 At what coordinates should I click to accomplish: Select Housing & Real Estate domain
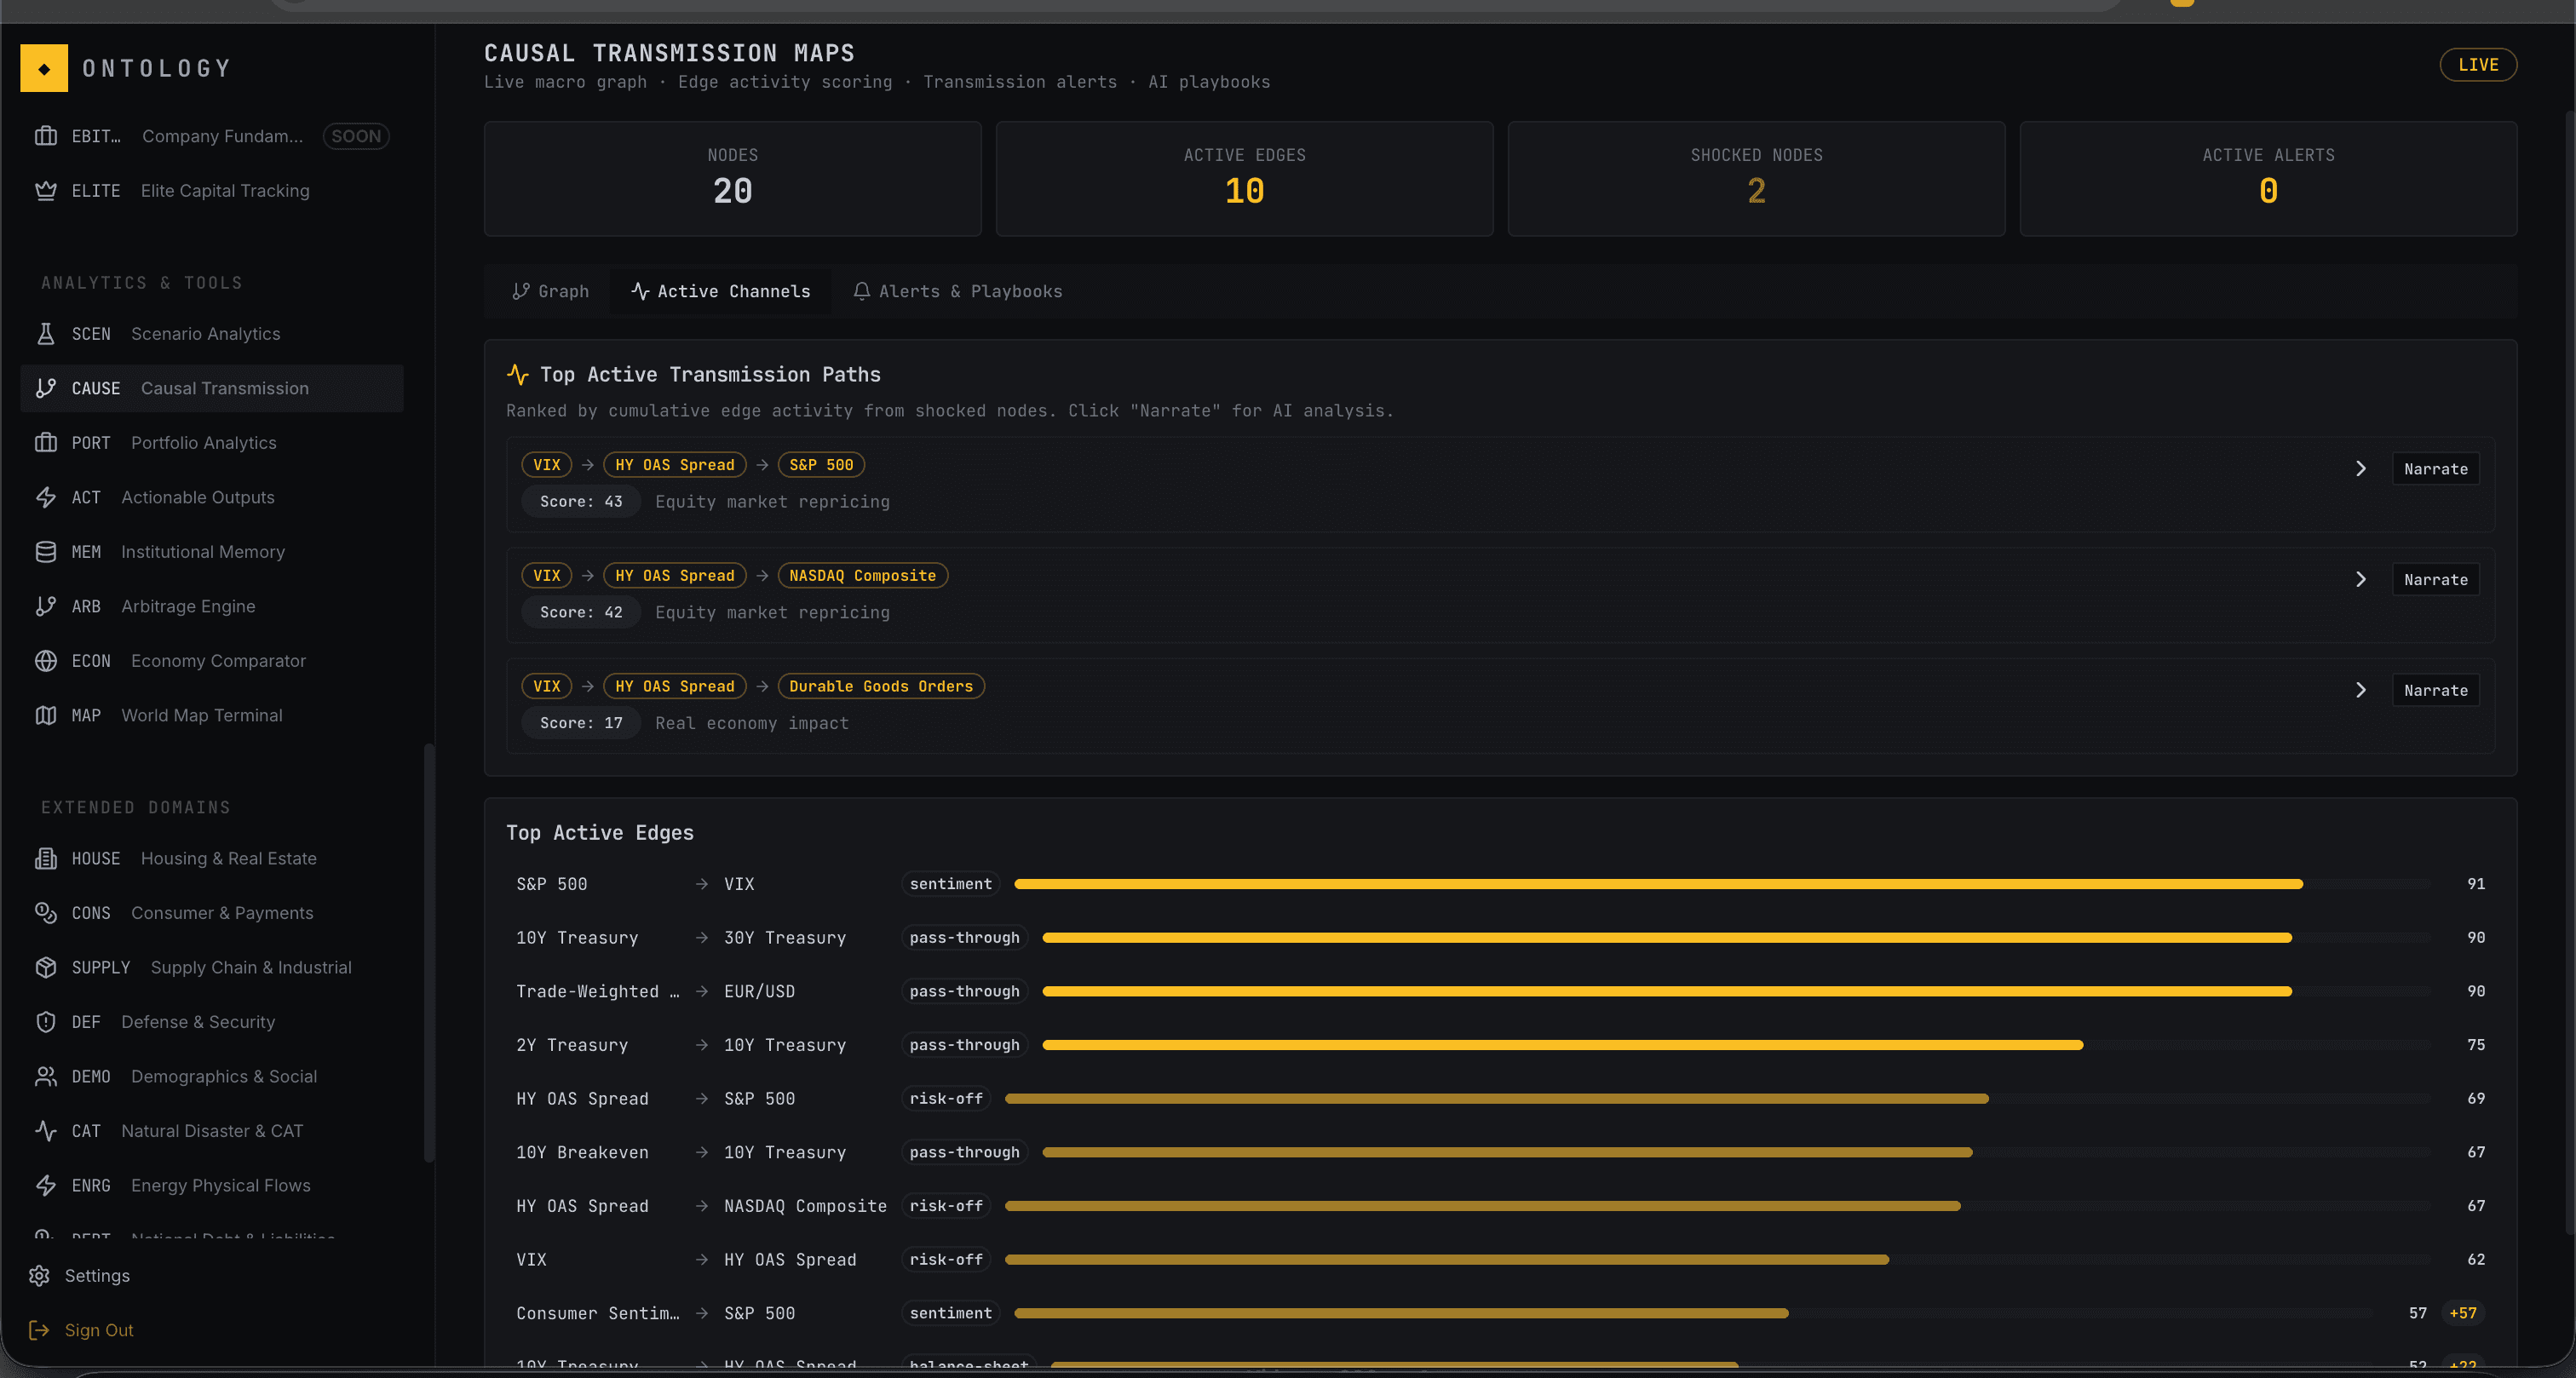(x=228, y=858)
